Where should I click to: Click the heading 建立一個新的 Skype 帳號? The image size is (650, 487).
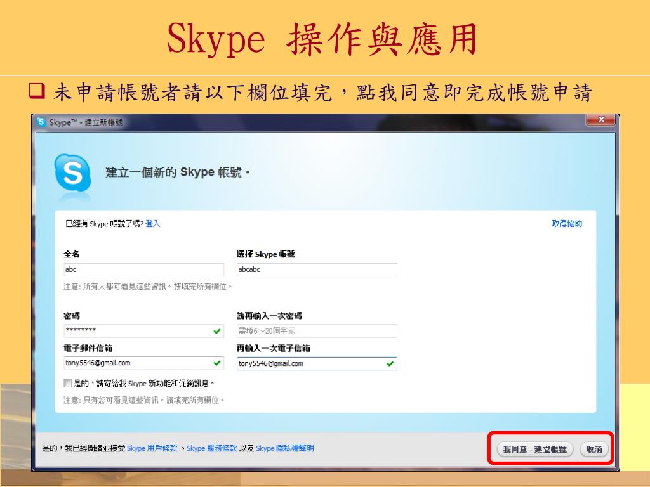coord(178,172)
